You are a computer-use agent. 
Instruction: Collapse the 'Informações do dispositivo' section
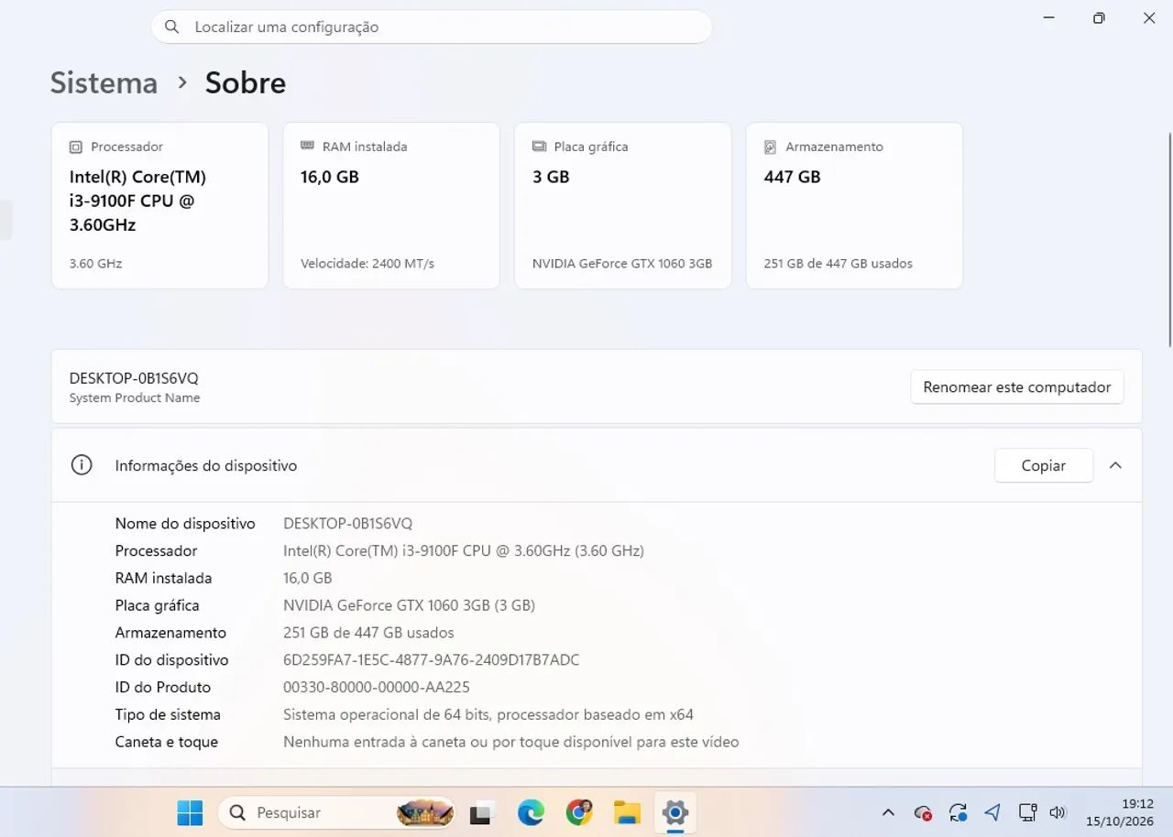(x=1115, y=465)
